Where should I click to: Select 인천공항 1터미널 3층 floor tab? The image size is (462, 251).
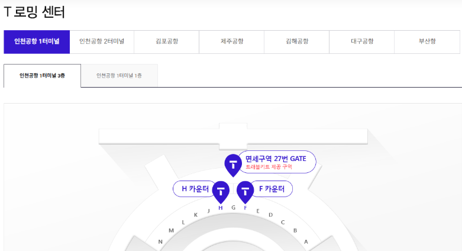[x=42, y=76]
